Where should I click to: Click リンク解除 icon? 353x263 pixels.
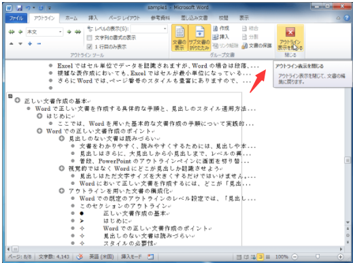click(x=216, y=46)
